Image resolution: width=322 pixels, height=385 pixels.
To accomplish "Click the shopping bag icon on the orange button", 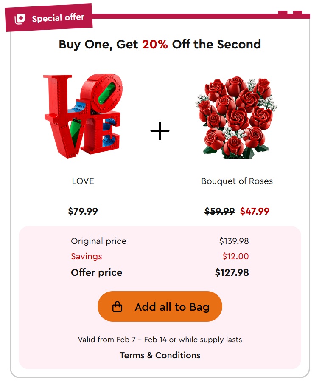I will 117,307.
